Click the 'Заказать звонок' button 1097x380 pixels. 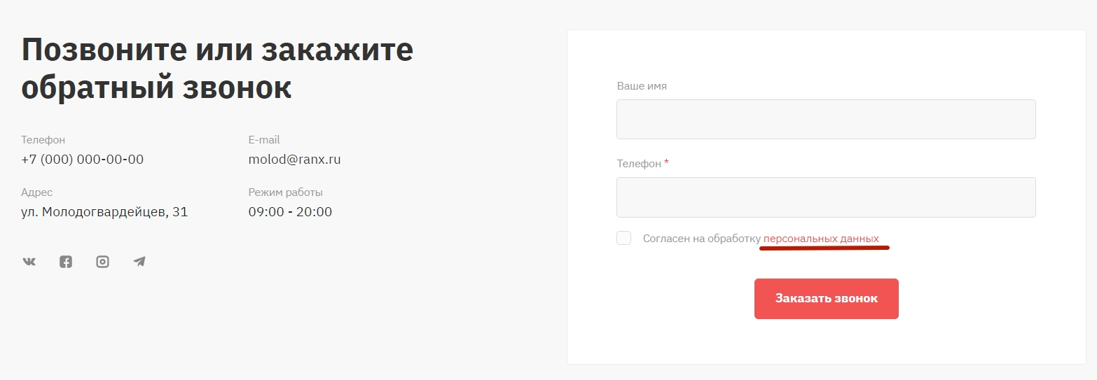(x=827, y=299)
